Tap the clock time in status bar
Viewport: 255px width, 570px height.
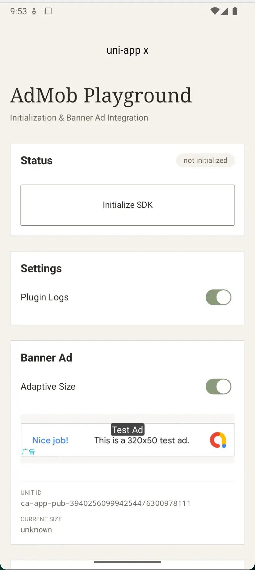pyautogui.click(x=19, y=11)
